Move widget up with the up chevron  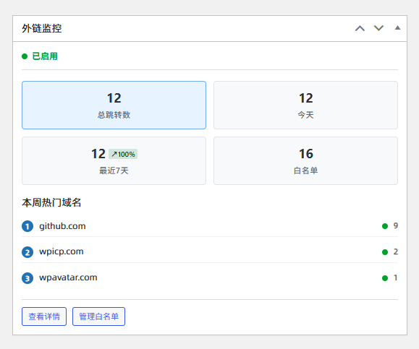360,28
